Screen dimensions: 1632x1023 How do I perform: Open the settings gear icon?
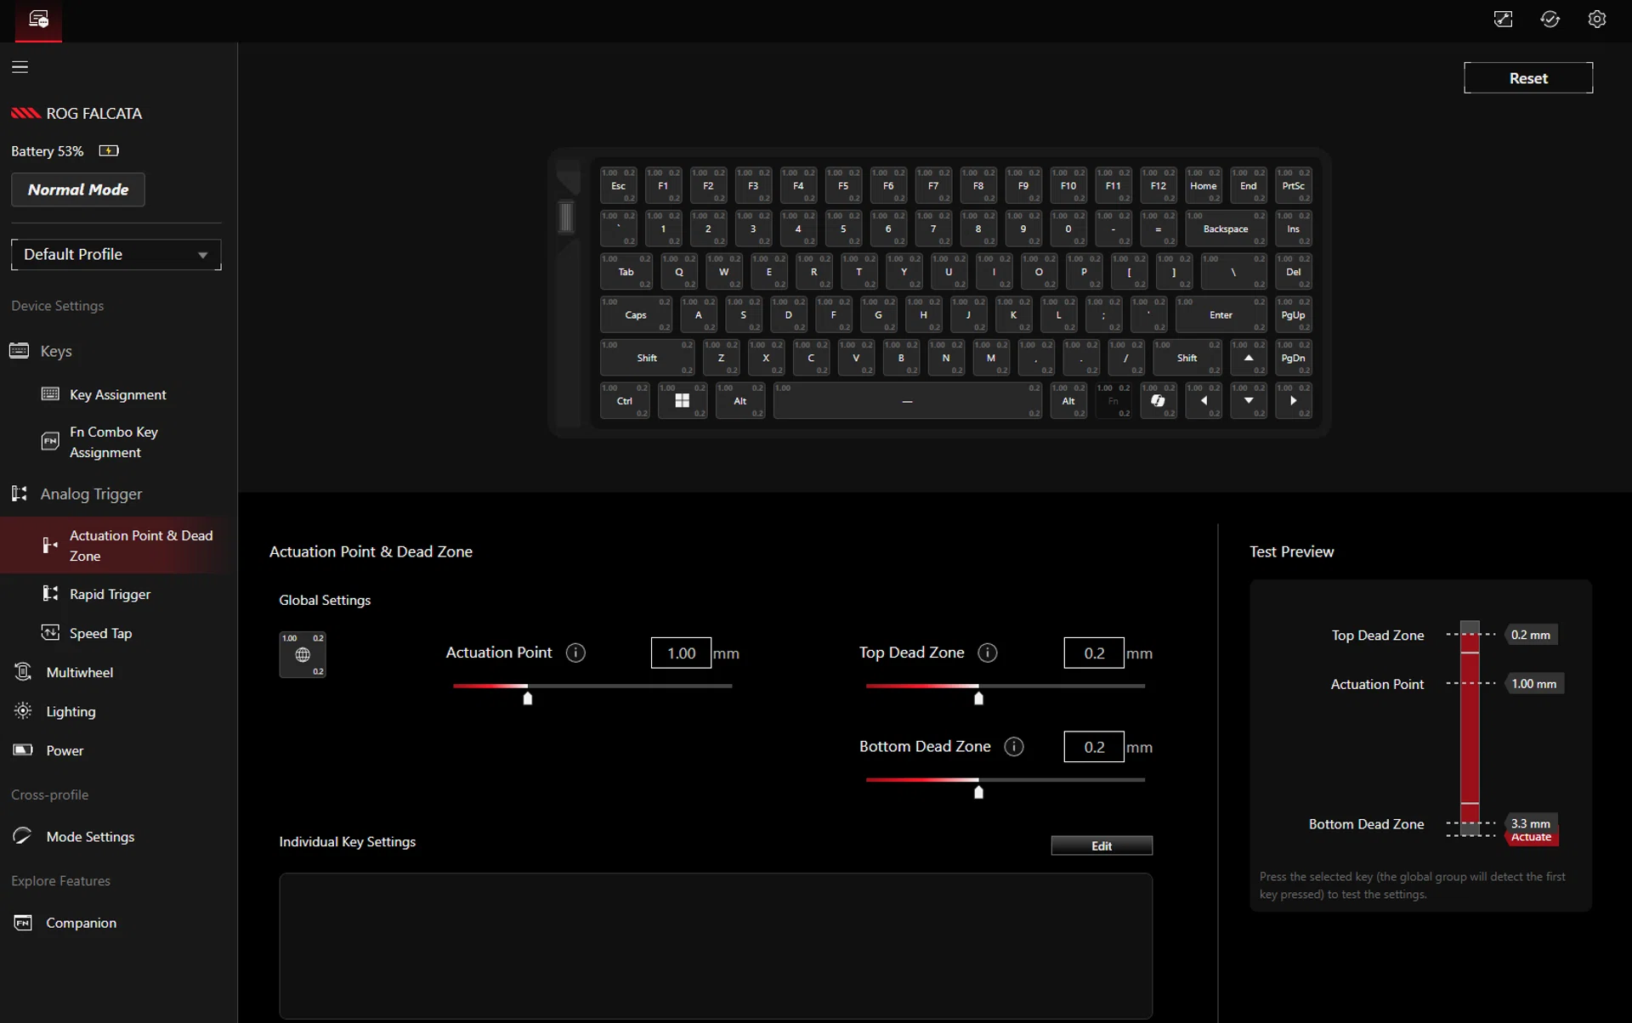[x=1596, y=20]
